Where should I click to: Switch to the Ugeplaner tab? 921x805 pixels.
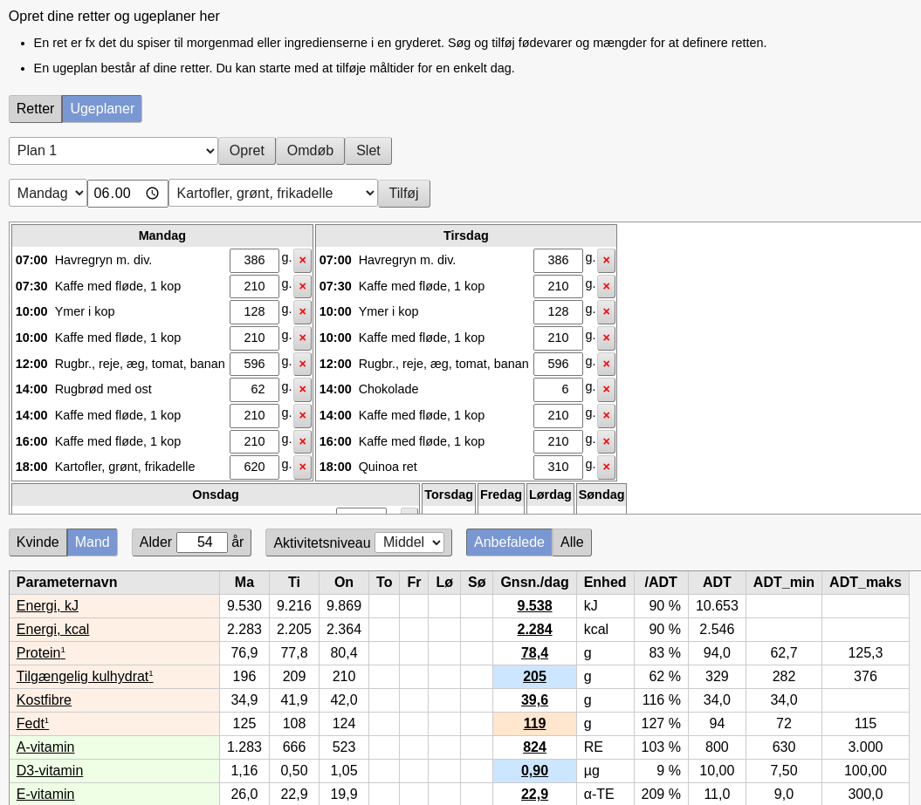click(x=102, y=109)
